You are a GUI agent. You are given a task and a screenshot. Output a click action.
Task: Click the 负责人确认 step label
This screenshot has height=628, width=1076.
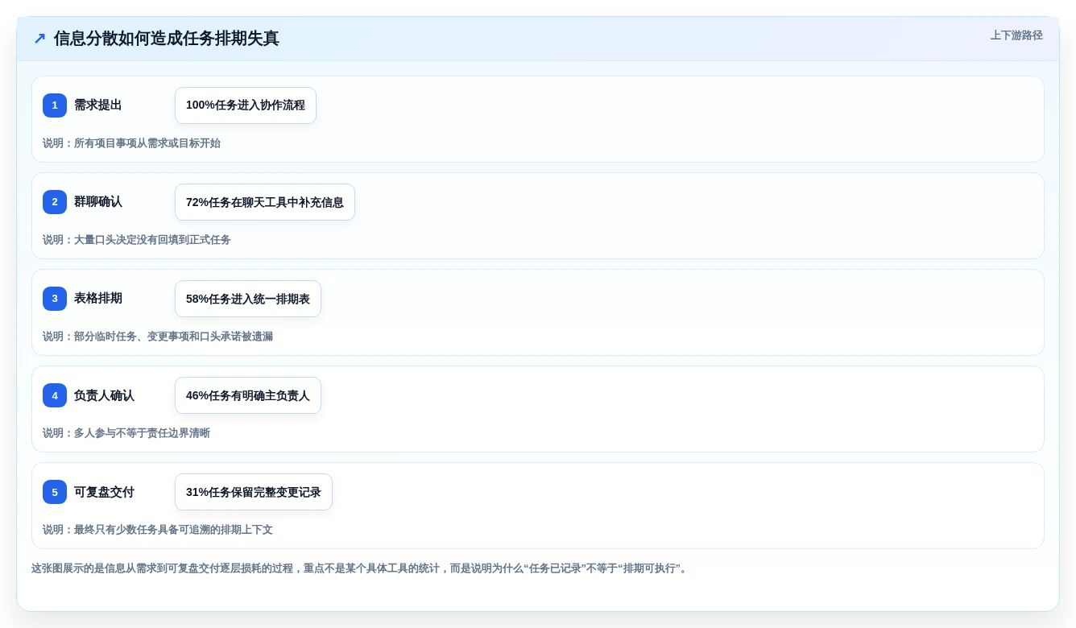[104, 395]
